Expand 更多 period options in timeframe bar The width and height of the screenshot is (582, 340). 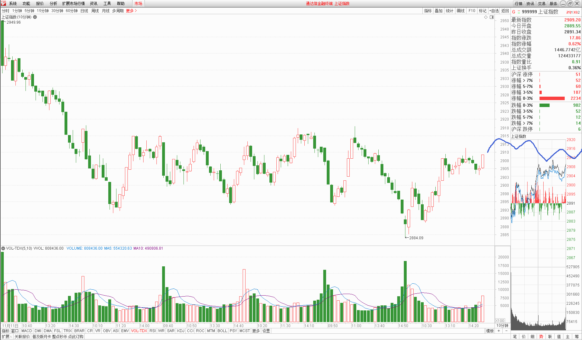(131, 11)
